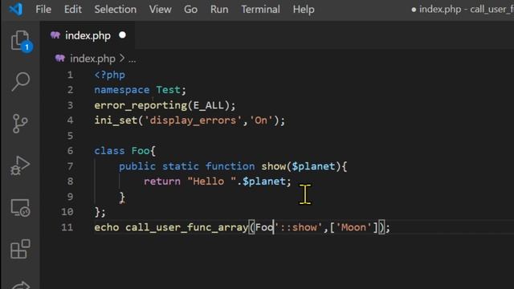Open the Extensions view icon
The width and height of the screenshot is (514, 289).
[20, 249]
